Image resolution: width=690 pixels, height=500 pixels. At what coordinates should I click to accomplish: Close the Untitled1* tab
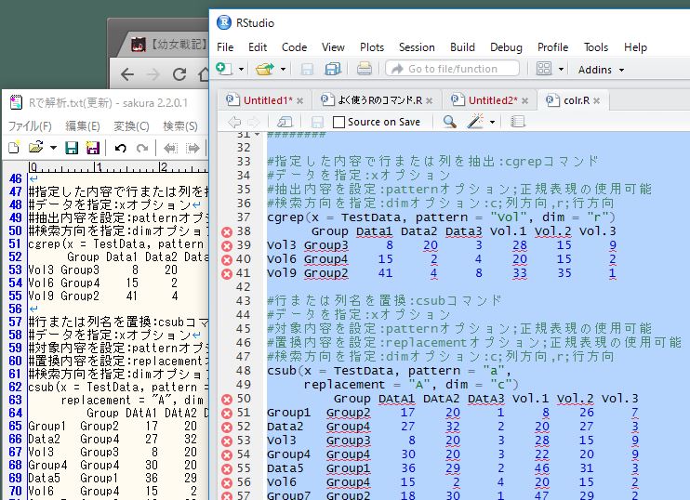pyautogui.click(x=300, y=100)
